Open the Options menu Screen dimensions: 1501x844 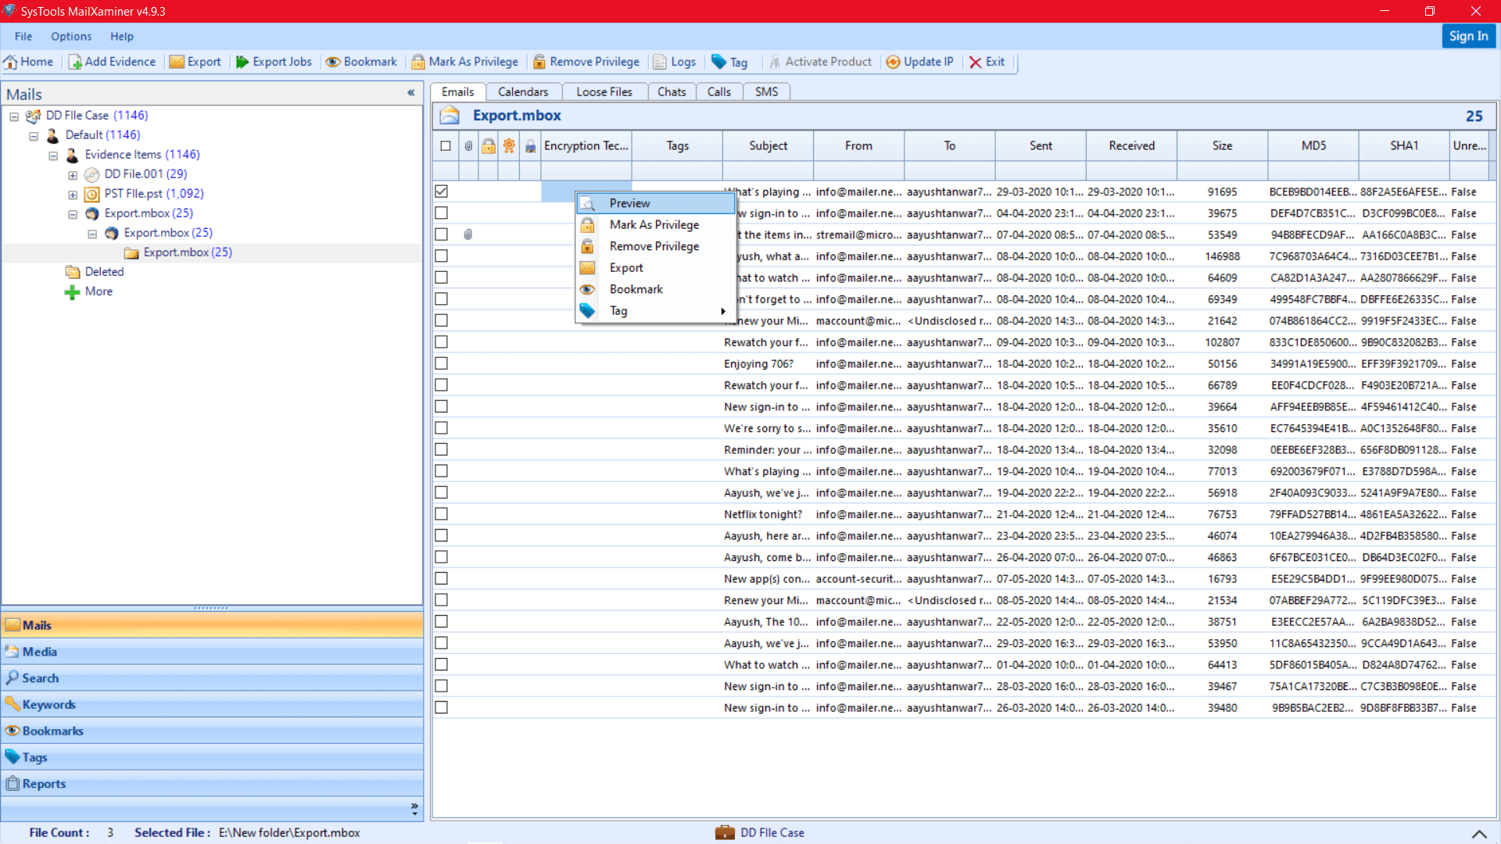(71, 36)
